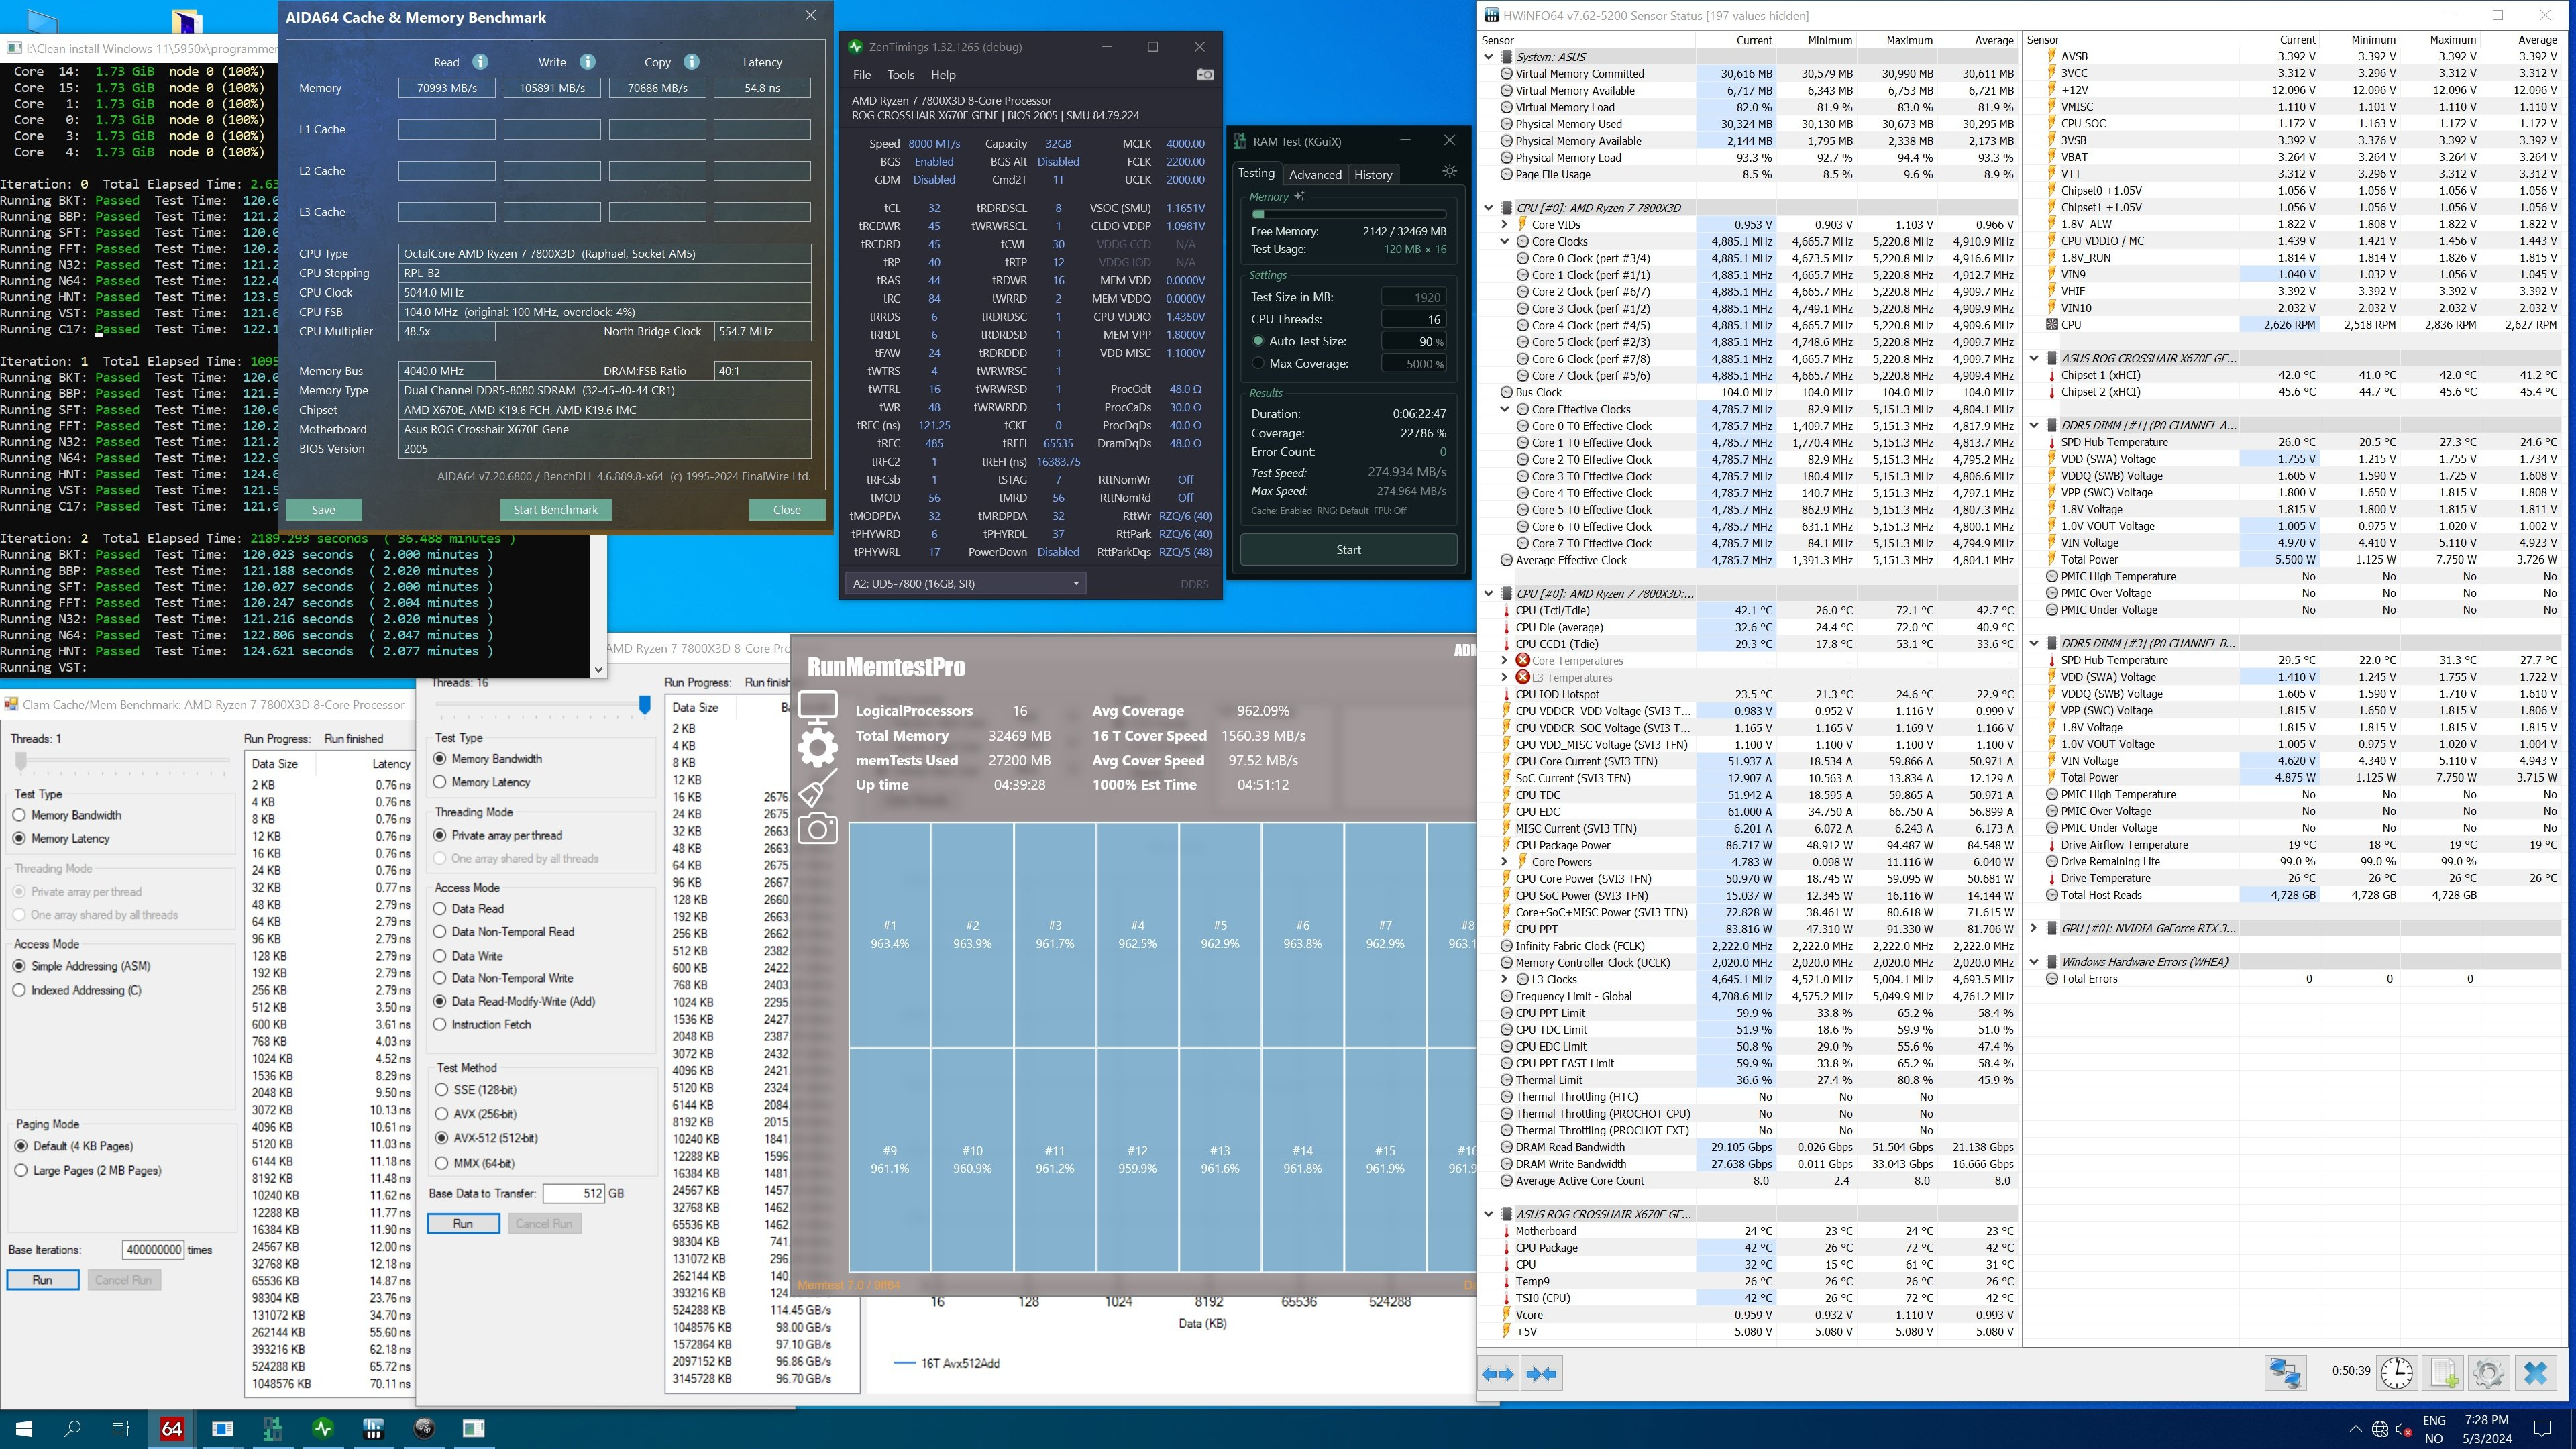The height and width of the screenshot is (1449, 2576).
Task: Click HWiNFO expand columns arrows icon
Action: 1498,1374
